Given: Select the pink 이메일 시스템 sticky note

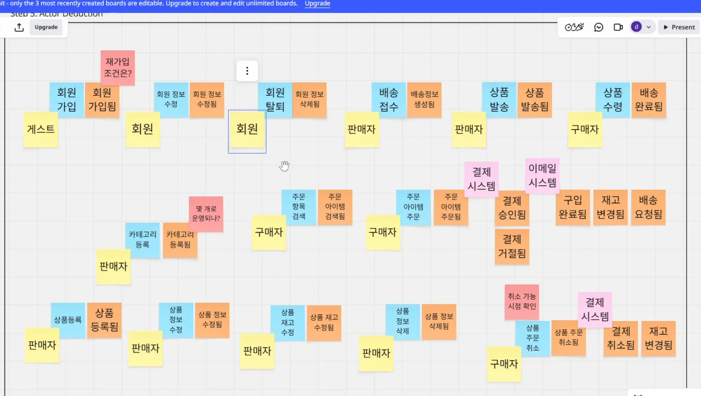Looking at the screenshot, I should [x=542, y=175].
